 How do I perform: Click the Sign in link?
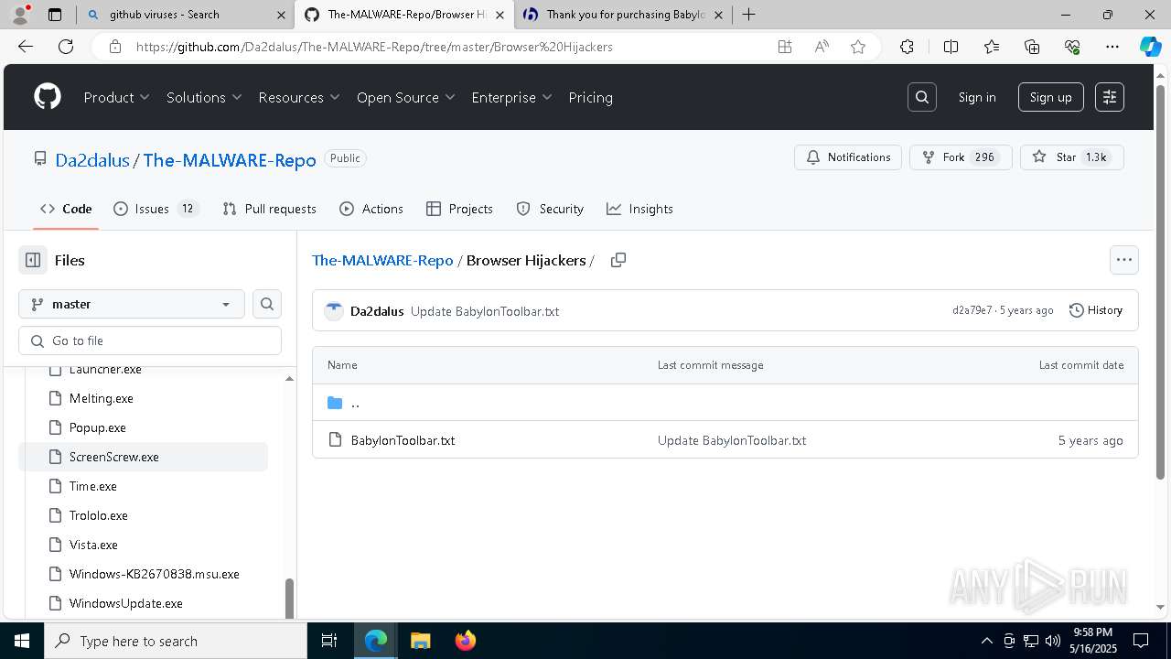coord(977,97)
